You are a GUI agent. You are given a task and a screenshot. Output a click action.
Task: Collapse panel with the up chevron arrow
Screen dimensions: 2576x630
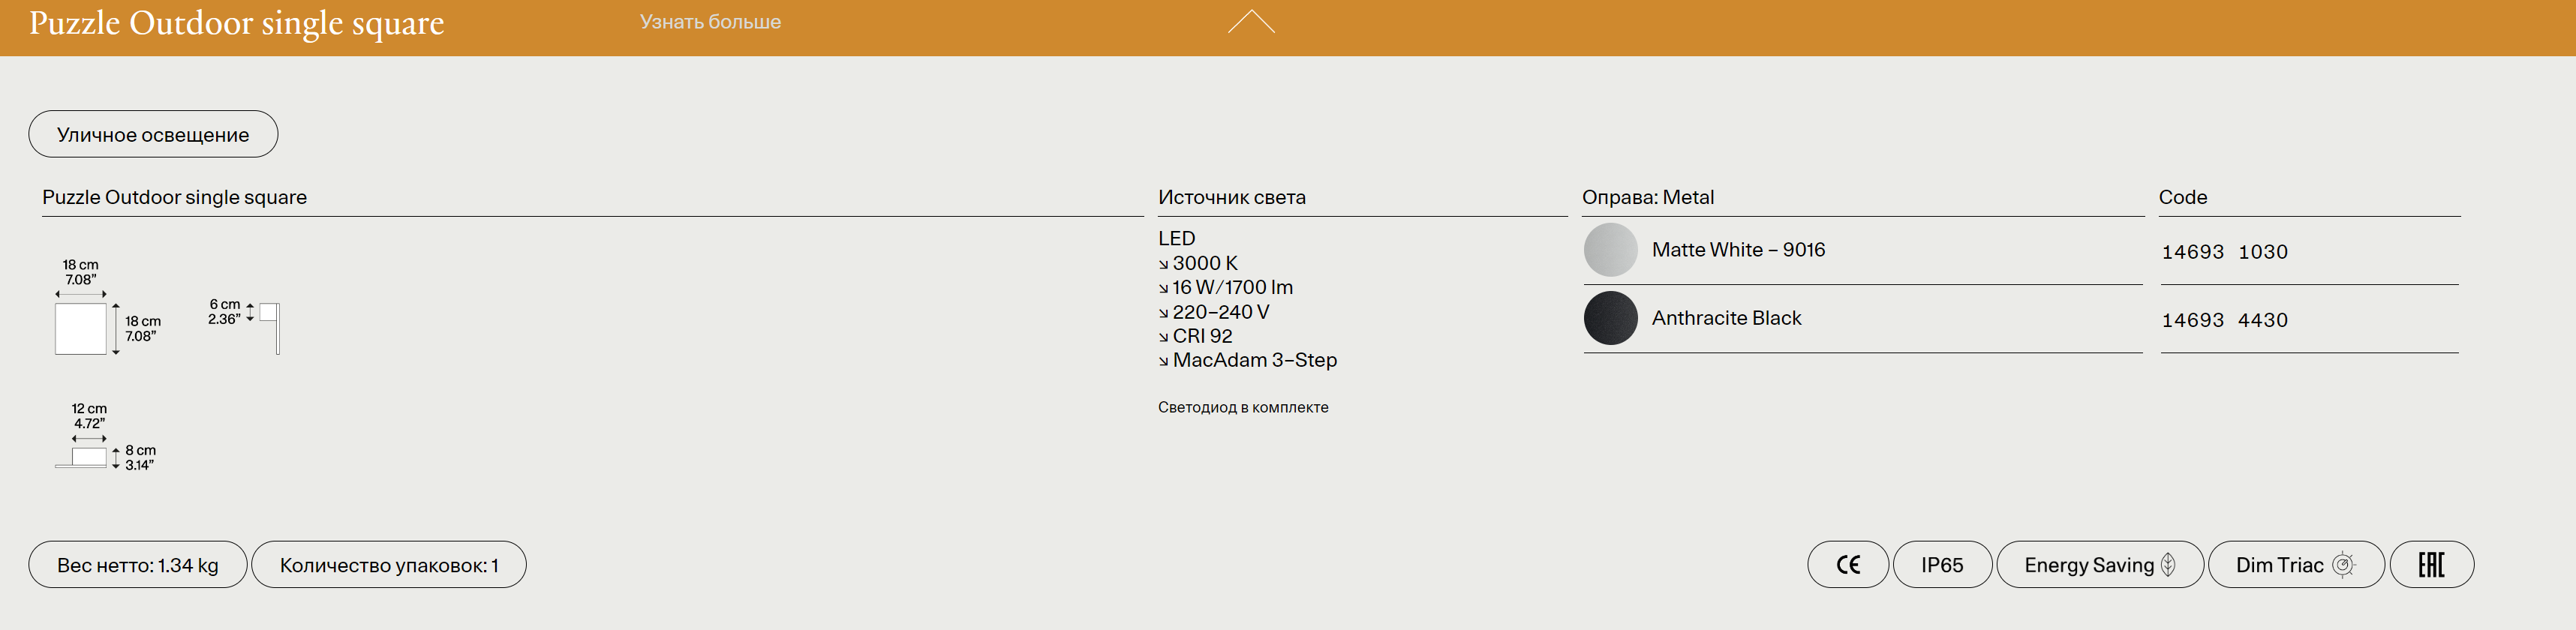[x=1250, y=22]
